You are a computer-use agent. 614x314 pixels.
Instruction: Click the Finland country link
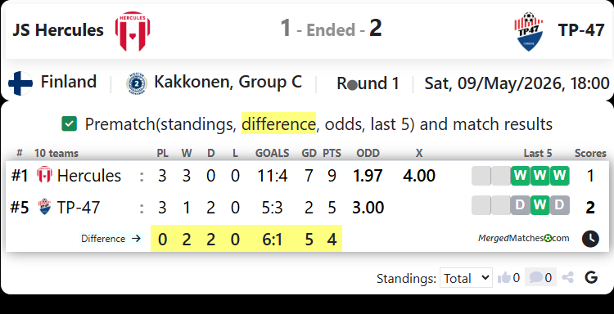click(69, 82)
